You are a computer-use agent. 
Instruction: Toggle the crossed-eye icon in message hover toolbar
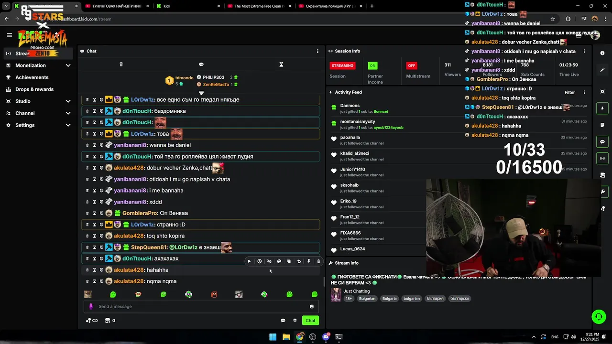click(269, 261)
